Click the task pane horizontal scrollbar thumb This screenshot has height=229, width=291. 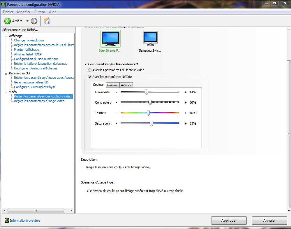[36, 211]
